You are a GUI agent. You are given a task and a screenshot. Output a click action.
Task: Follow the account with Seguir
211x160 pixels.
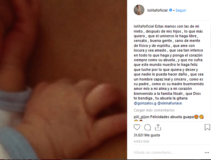[x=181, y=10]
